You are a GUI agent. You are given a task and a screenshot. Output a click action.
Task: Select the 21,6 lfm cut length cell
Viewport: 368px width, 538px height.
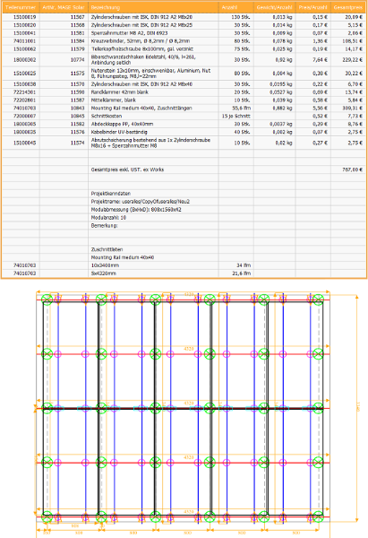(236, 273)
